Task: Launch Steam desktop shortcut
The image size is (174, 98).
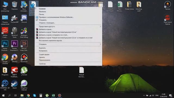Action: pos(14,84)
